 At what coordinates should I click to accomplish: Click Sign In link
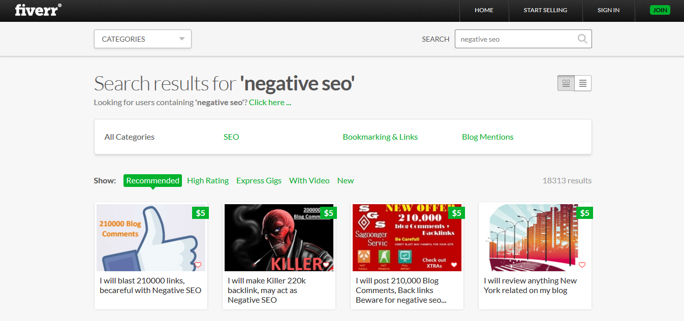[608, 10]
